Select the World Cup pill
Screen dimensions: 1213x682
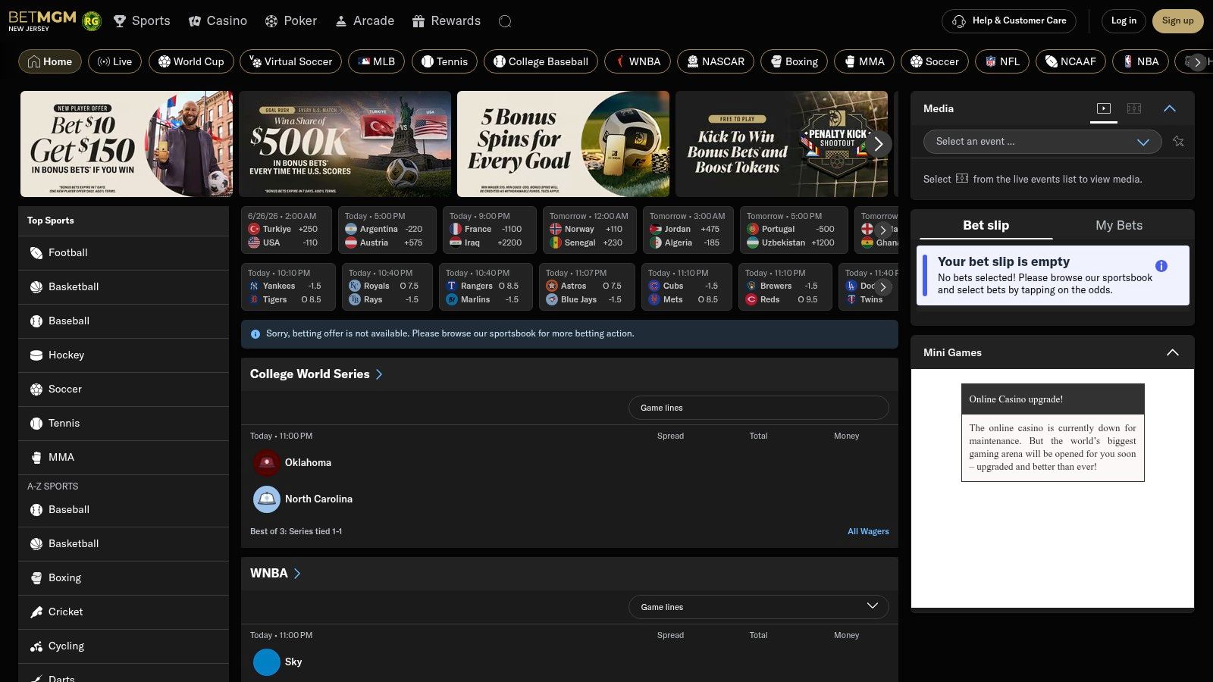[191, 61]
